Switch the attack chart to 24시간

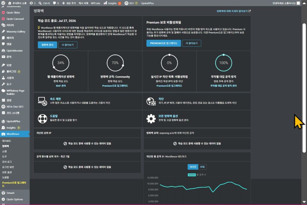pos(193,167)
